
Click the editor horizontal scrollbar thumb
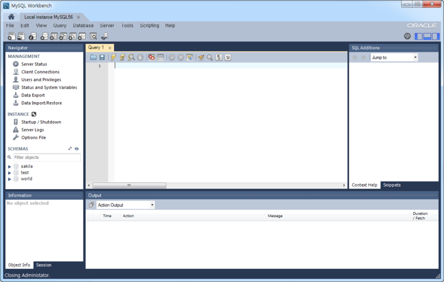click(129, 185)
